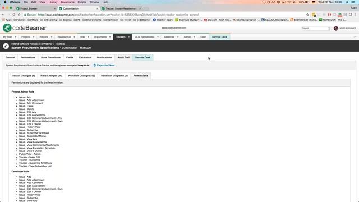Close the Project Browser browser tab
Screen dimensions: 359x202
point(55,8)
